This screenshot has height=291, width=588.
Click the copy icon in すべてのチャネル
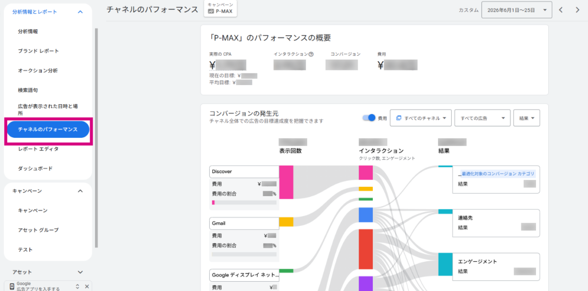[x=398, y=118]
